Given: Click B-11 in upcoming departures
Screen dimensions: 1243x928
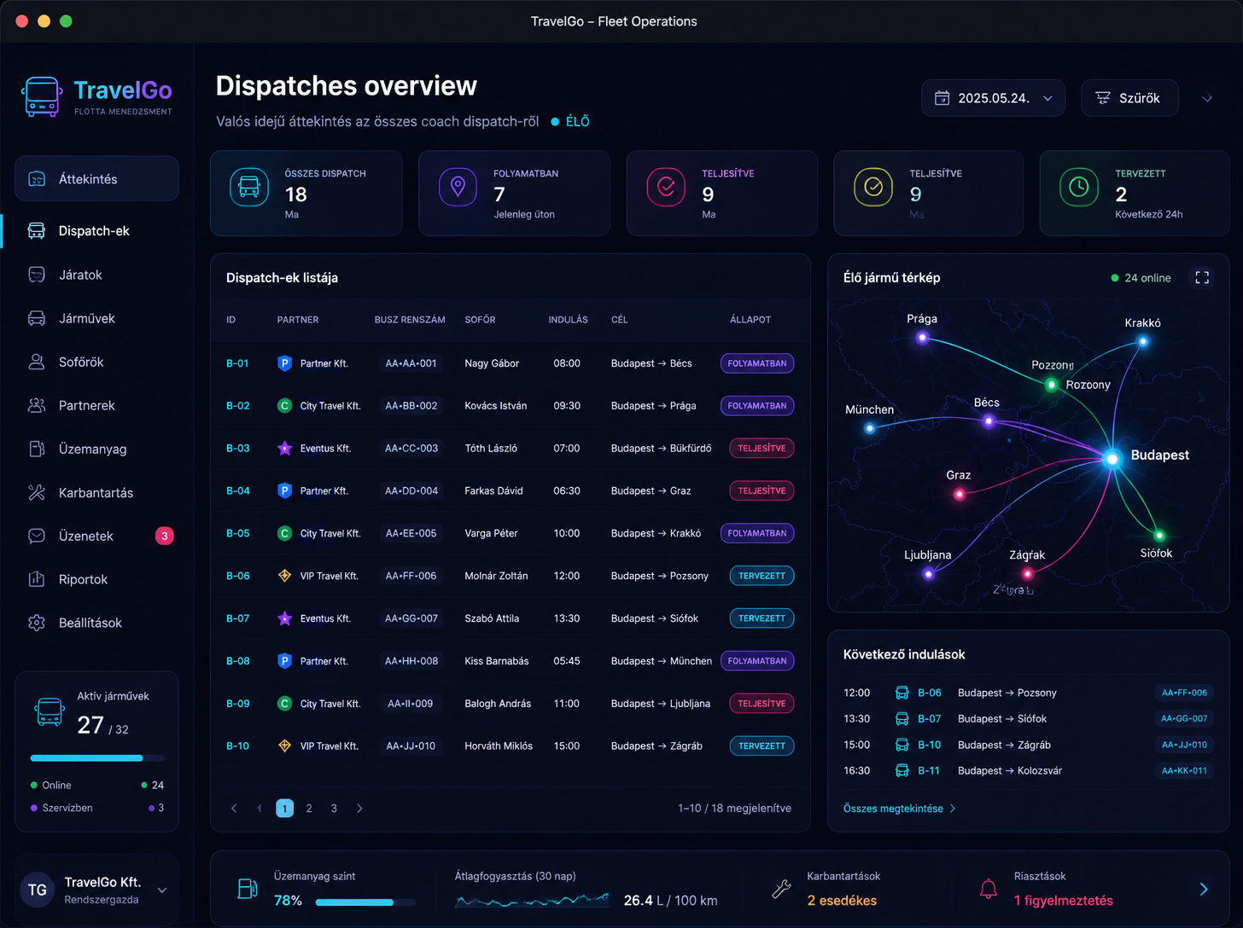Looking at the screenshot, I should [929, 770].
